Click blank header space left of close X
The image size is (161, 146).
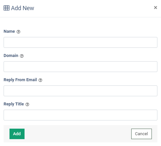click(x=94, y=8)
